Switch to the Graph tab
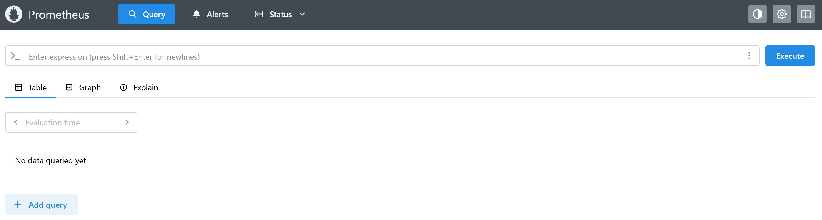The height and width of the screenshot is (220, 822). point(83,87)
